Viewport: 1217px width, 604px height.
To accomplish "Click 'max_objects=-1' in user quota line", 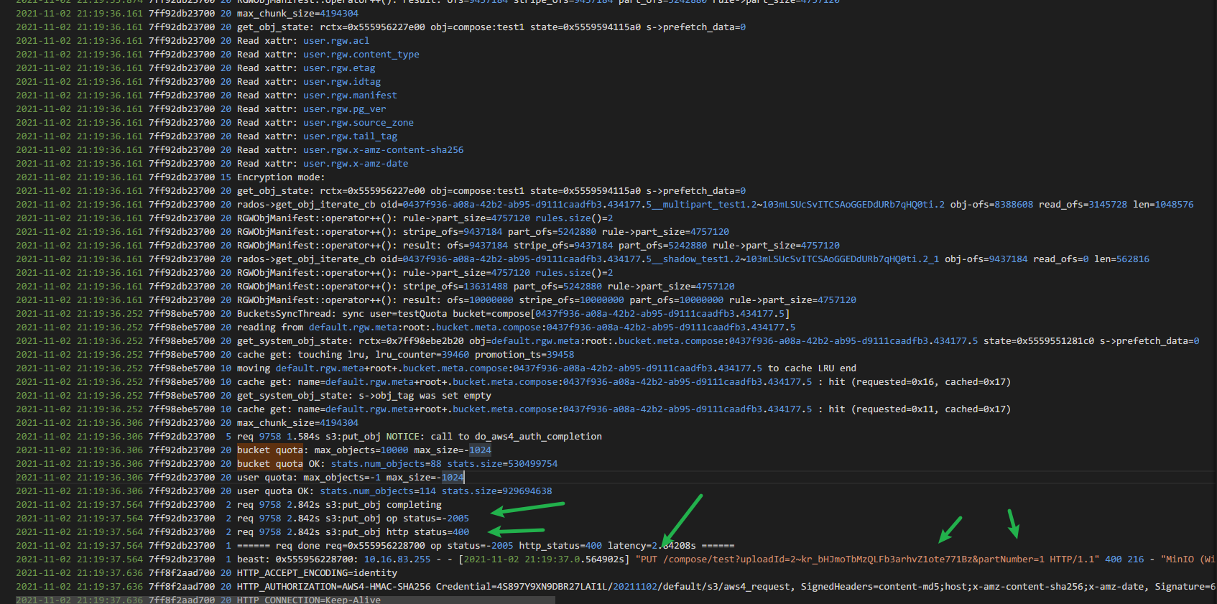I will 342,478.
